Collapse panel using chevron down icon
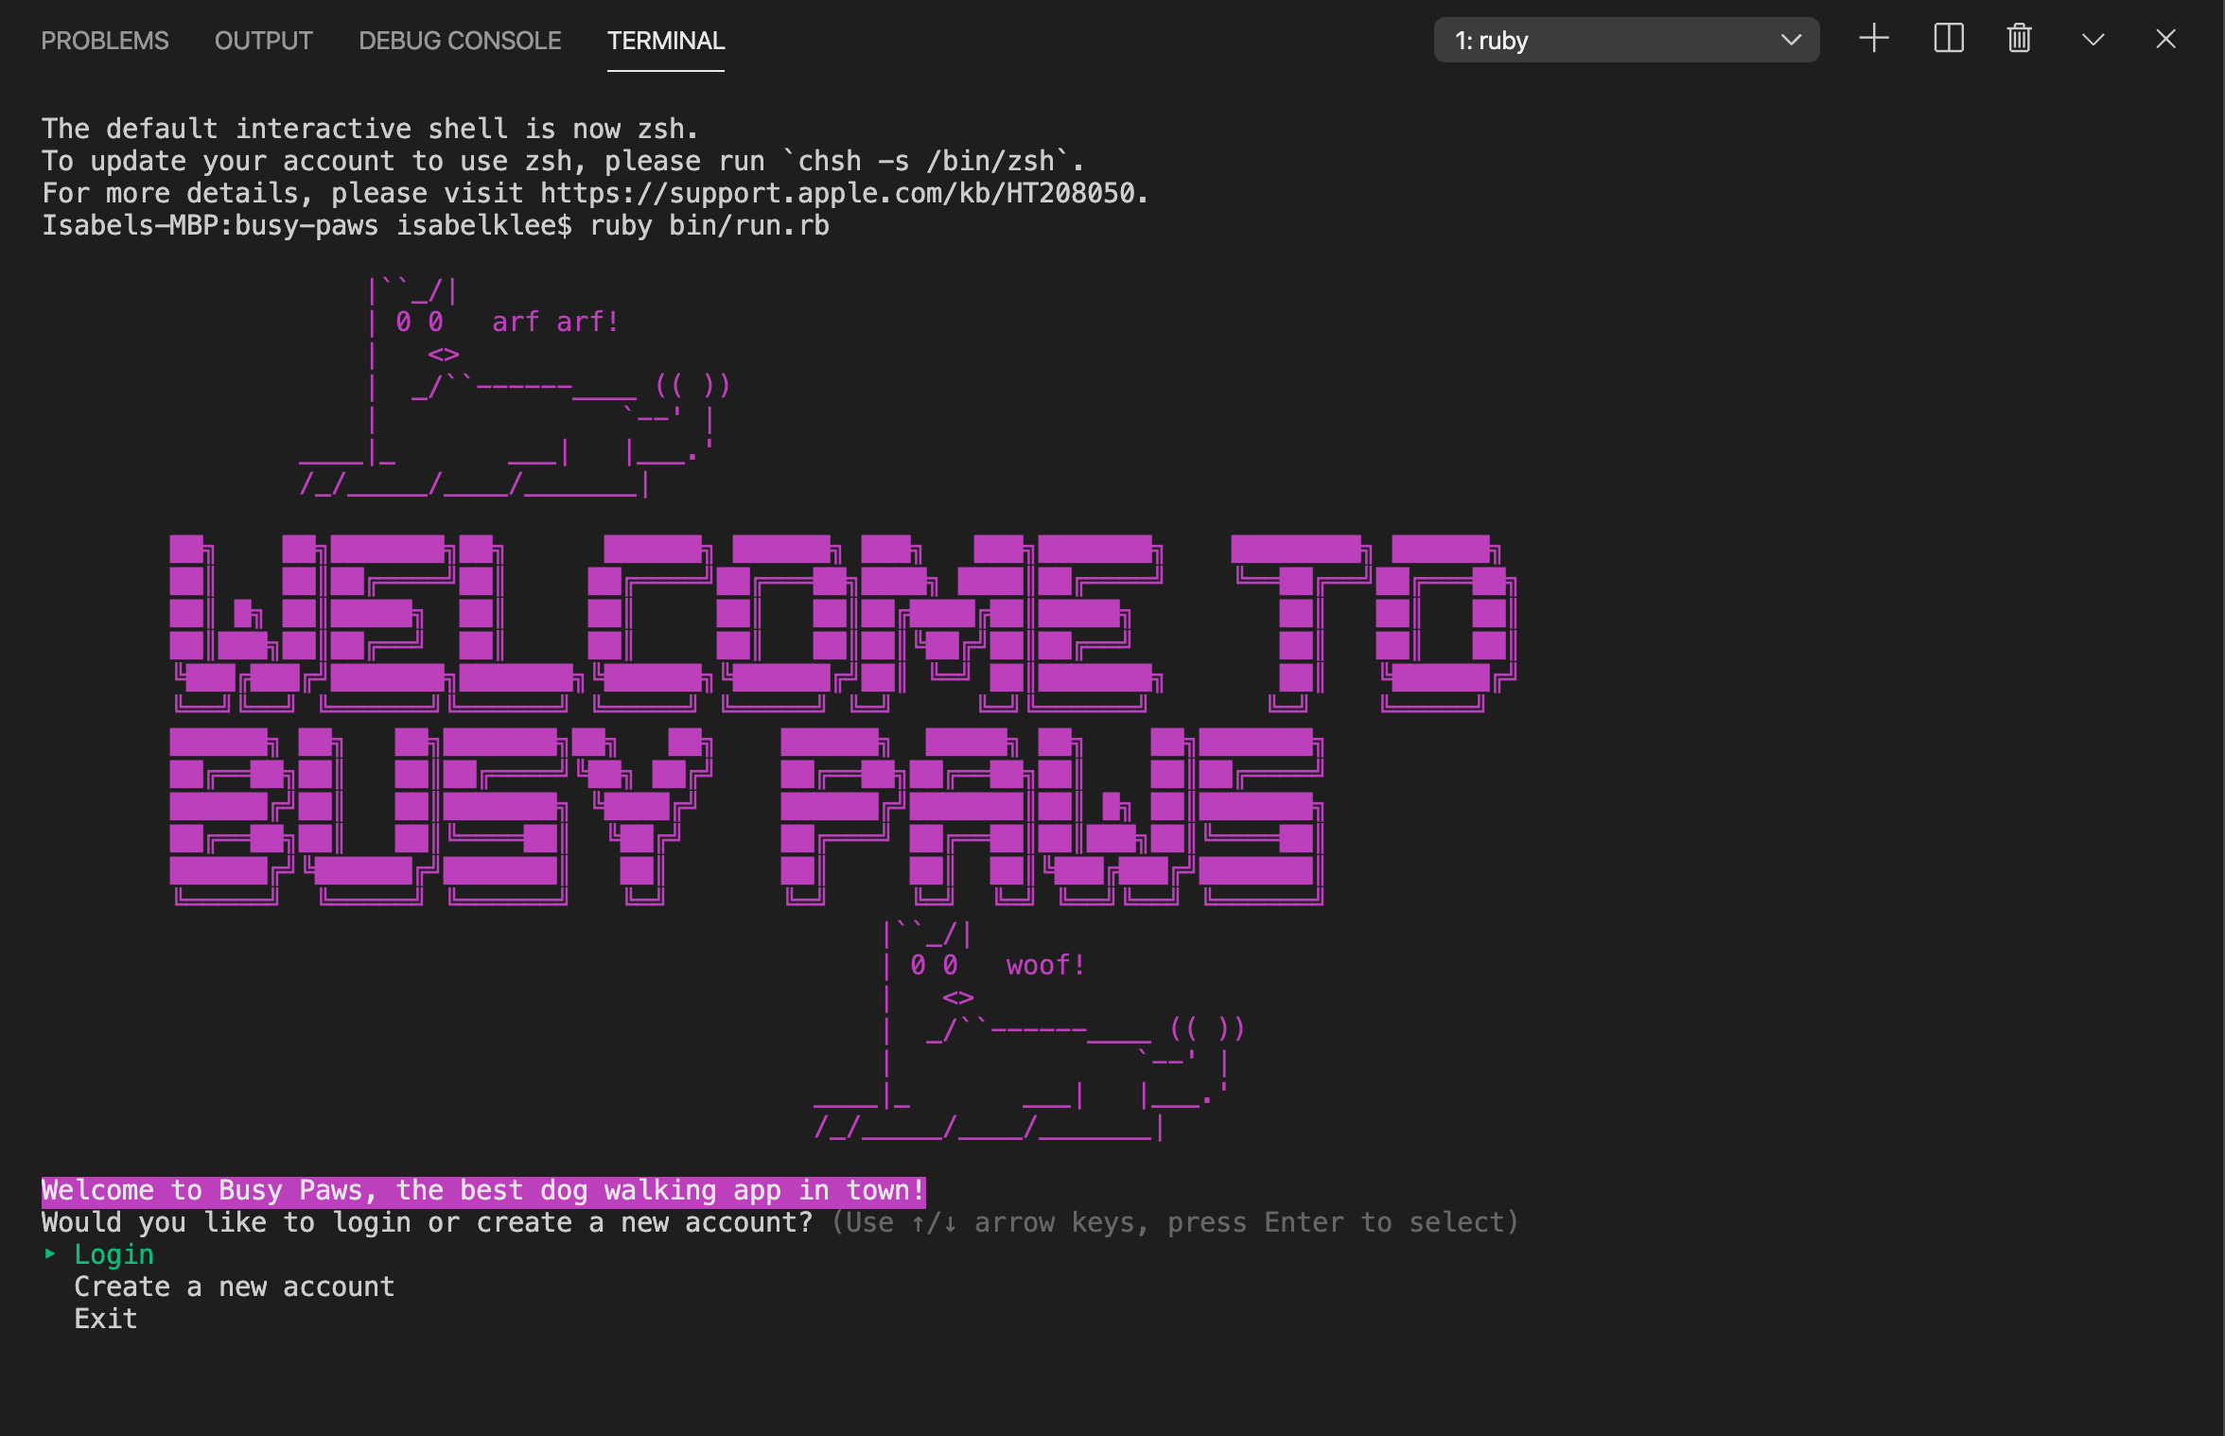This screenshot has height=1436, width=2225. point(2094,40)
